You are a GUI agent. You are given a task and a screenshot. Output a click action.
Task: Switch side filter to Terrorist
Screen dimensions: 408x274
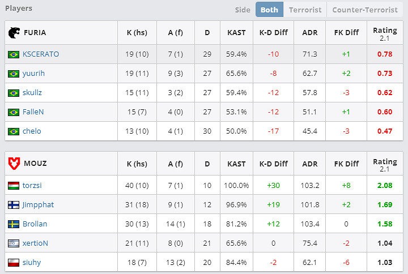click(x=305, y=10)
